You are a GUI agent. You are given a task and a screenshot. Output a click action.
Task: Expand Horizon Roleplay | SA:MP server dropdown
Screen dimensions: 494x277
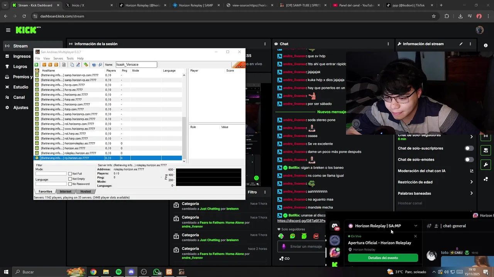coord(416,226)
